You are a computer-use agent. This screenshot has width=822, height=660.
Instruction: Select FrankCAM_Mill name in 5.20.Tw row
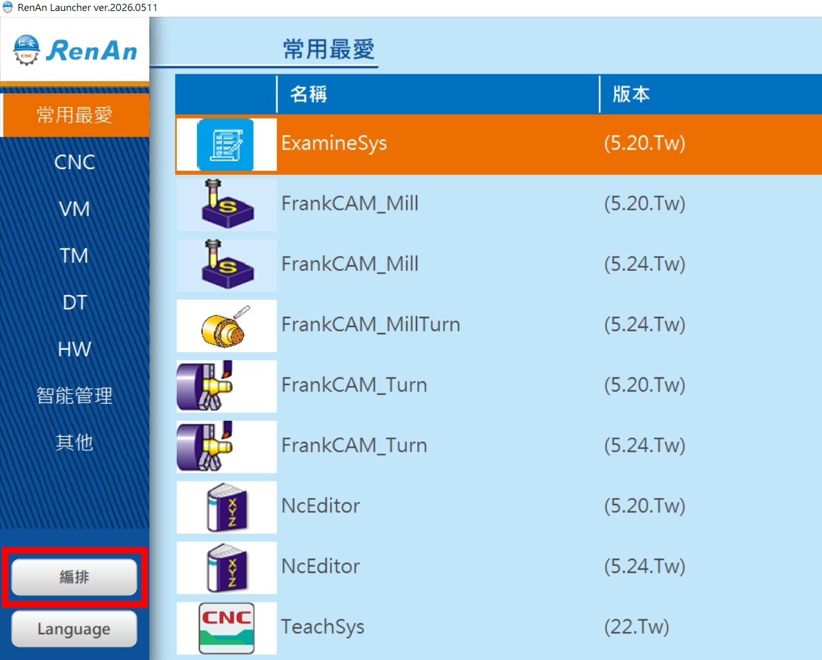point(350,204)
